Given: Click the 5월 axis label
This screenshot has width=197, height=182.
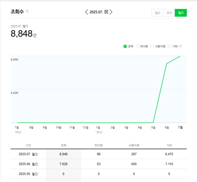Looking at the screenshot, I should pos(153,128).
